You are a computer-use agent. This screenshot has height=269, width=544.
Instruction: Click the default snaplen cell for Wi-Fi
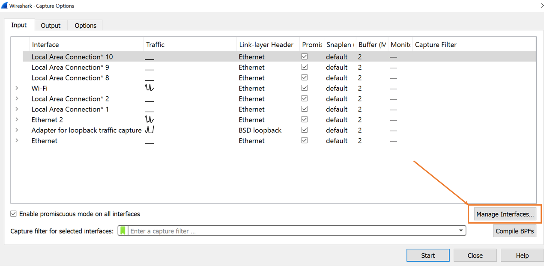point(337,88)
